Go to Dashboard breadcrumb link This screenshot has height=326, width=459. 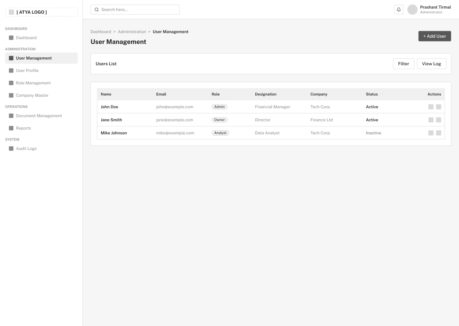(101, 32)
